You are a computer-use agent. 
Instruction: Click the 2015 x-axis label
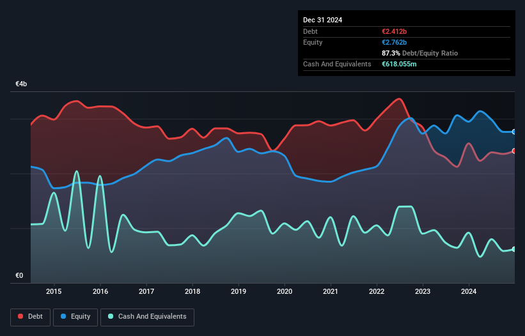[x=54, y=291]
